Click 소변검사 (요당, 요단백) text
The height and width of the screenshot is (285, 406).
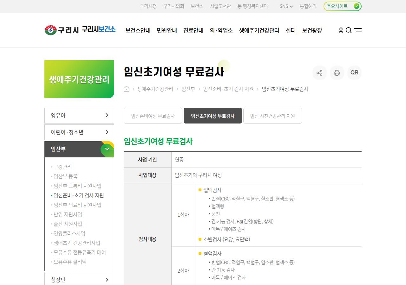click(x=227, y=239)
